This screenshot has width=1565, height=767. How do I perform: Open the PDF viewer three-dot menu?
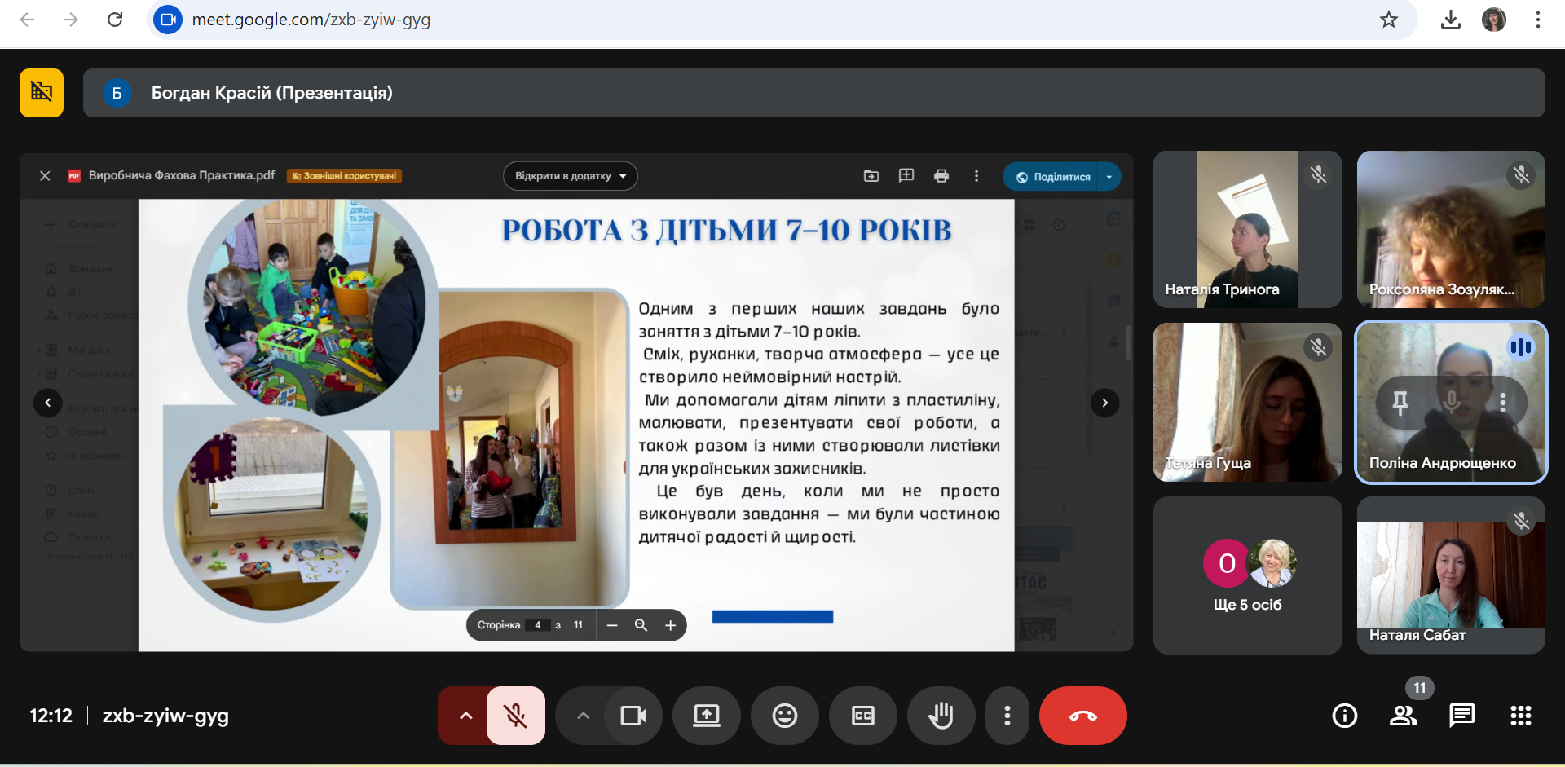point(976,176)
